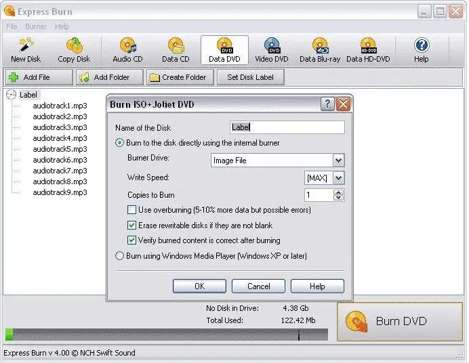Select audiotrack5.mp3 in the file tree
The image size is (469, 363).
pos(60,149)
